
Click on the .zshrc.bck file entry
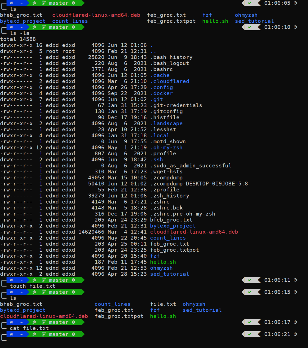(x=166, y=208)
